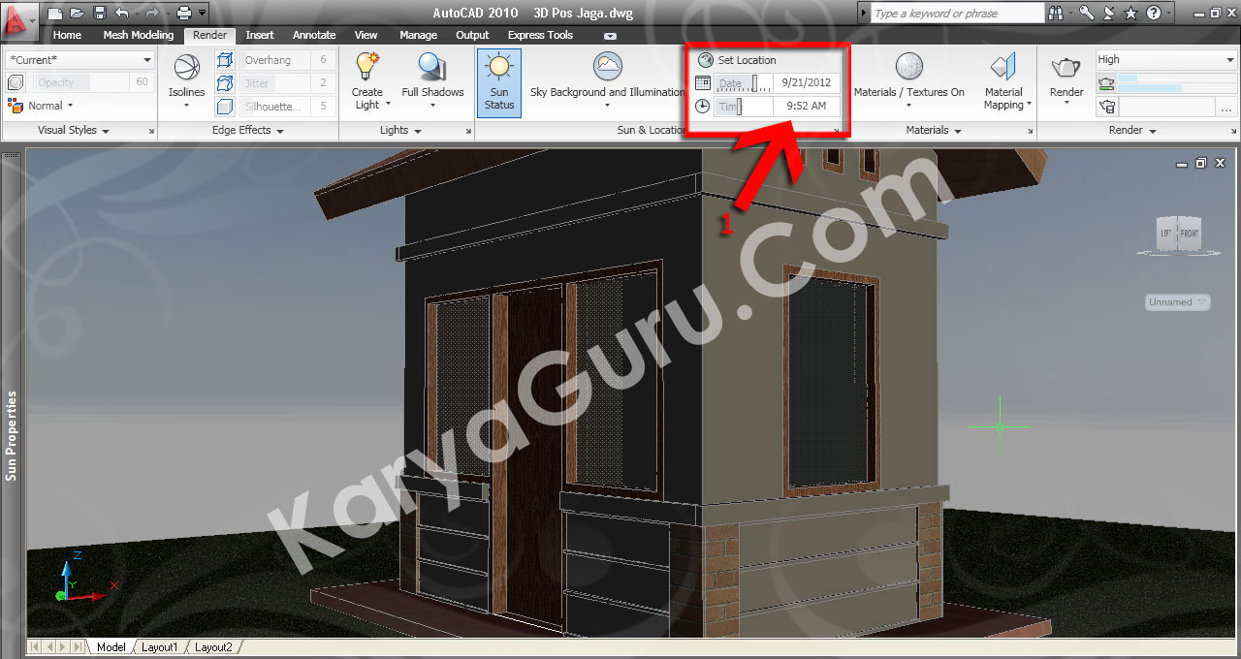Click the Save icon in quick access toolbar
The image size is (1241, 659).
pyautogui.click(x=100, y=13)
